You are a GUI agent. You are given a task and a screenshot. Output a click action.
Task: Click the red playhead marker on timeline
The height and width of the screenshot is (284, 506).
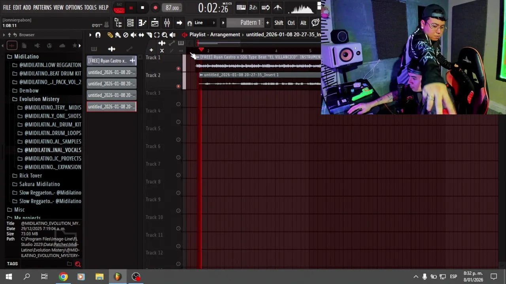pos(201,50)
